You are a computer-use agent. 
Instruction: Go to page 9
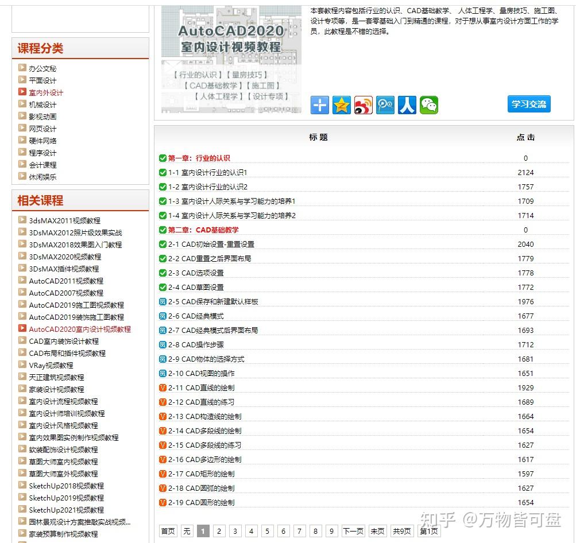coord(332,531)
